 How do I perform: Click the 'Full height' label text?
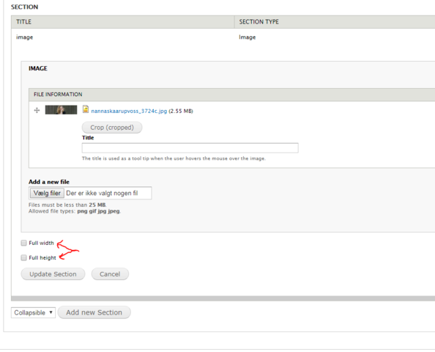point(42,258)
